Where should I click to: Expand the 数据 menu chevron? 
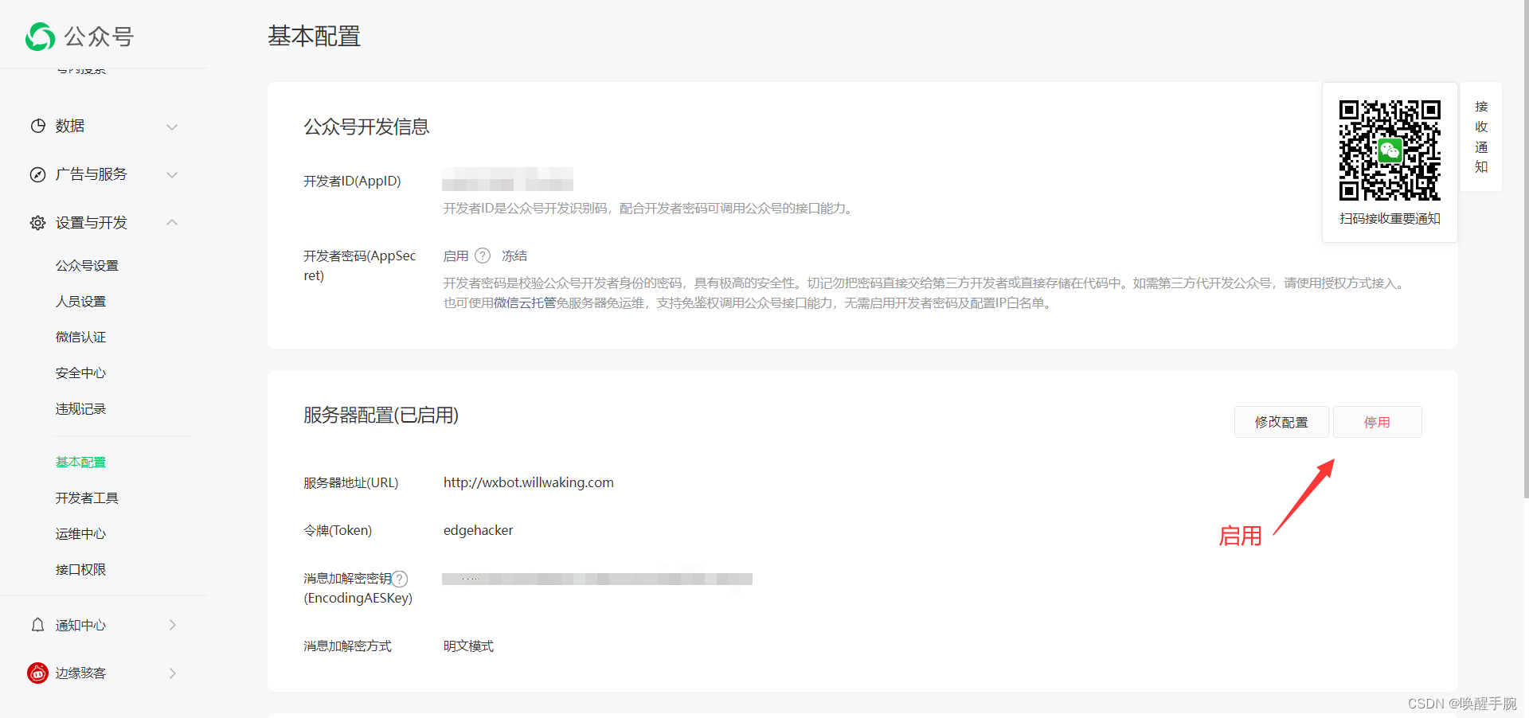click(172, 127)
